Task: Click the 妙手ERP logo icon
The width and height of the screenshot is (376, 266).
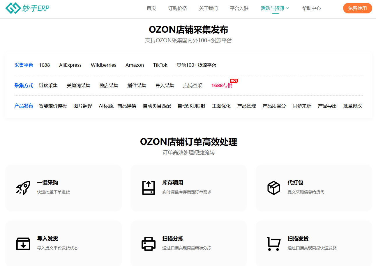Action: click(x=13, y=8)
